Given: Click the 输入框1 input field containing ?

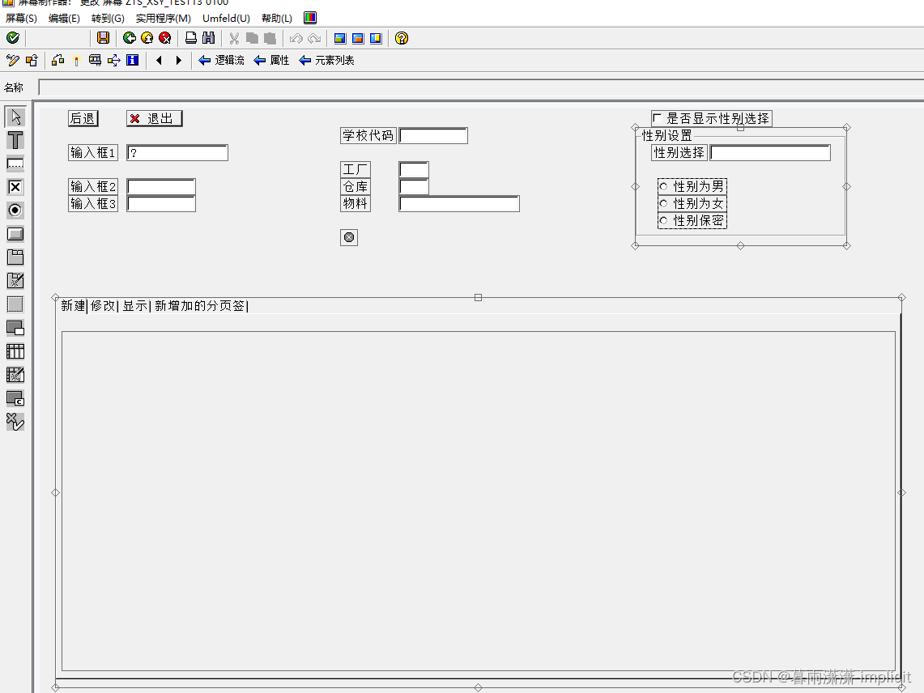Looking at the screenshot, I should tap(177, 152).
